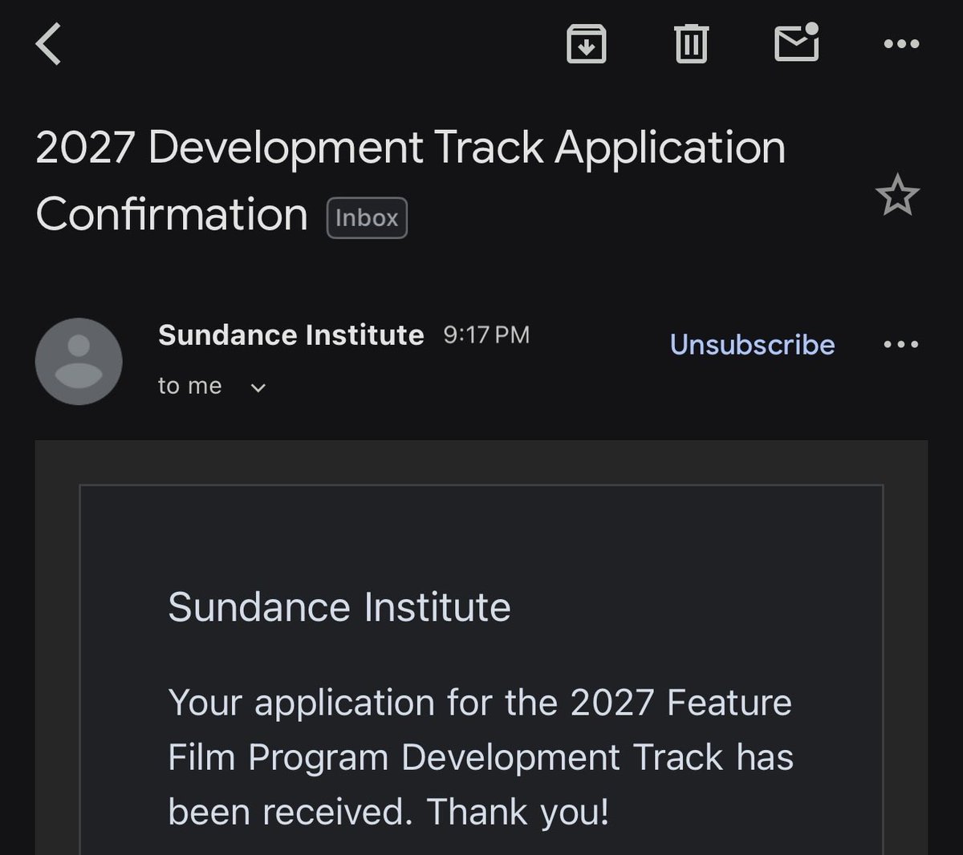The height and width of the screenshot is (855, 963).
Task: Mark the email as unread
Action: click(x=797, y=43)
